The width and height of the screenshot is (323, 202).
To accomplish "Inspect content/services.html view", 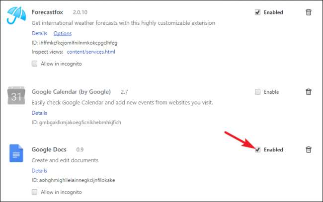I will tap(91, 51).
